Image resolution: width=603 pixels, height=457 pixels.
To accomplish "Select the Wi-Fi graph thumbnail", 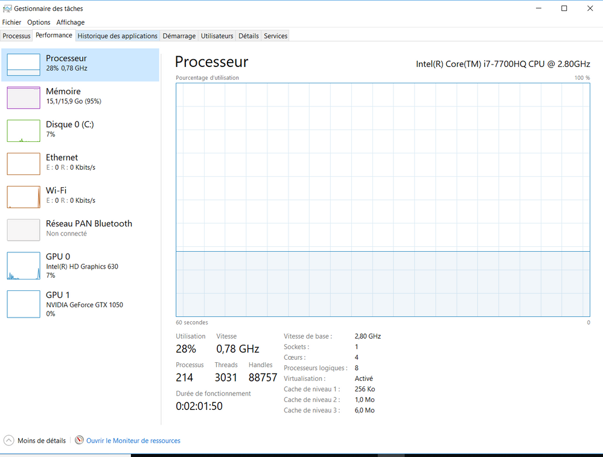I will [x=24, y=197].
